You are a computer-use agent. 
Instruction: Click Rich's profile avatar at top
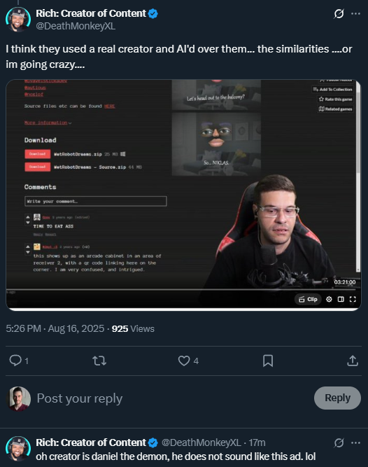pyautogui.click(x=18, y=20)
